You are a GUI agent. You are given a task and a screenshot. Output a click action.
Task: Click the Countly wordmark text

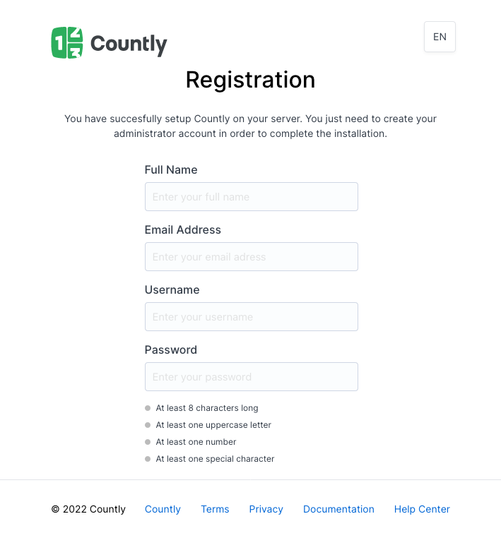tap(129, 44)
